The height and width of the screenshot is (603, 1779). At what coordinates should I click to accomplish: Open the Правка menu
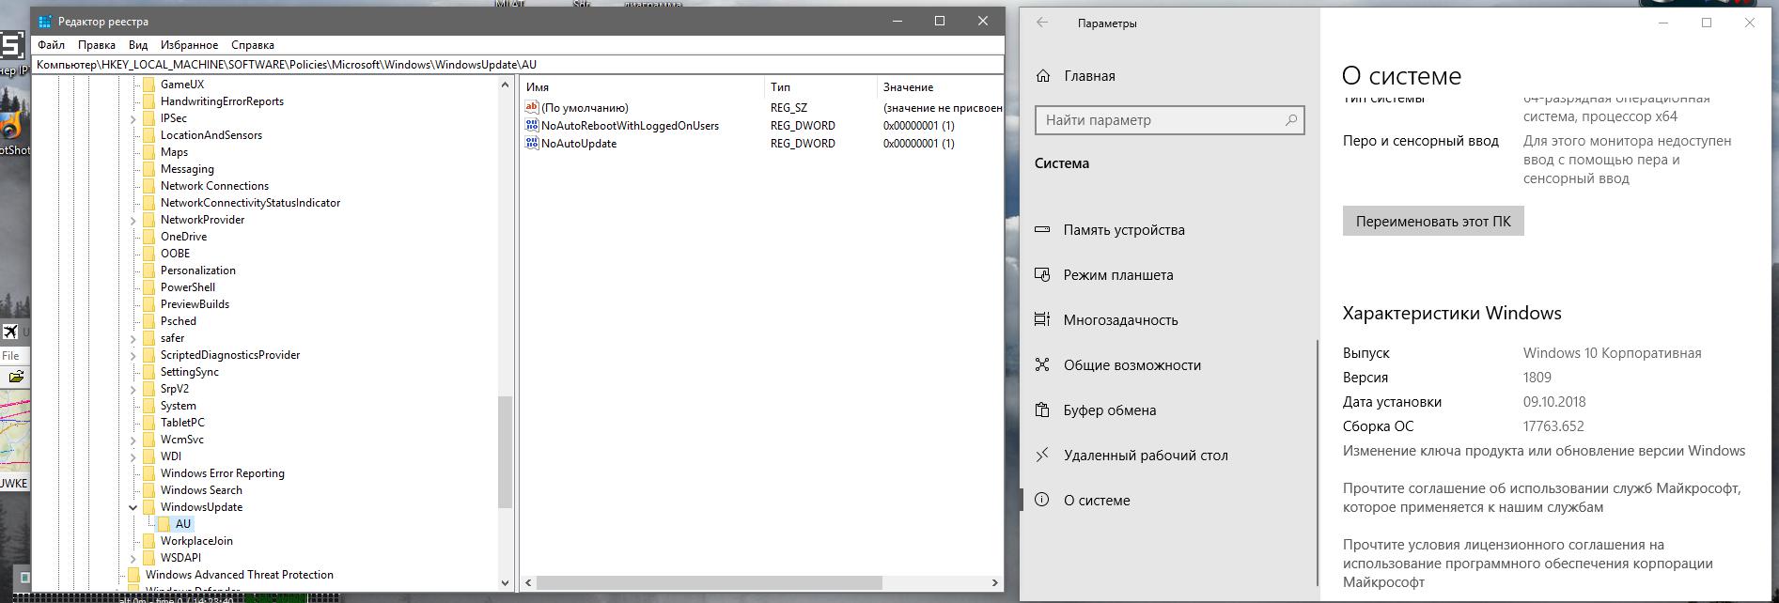coord(97,45)
